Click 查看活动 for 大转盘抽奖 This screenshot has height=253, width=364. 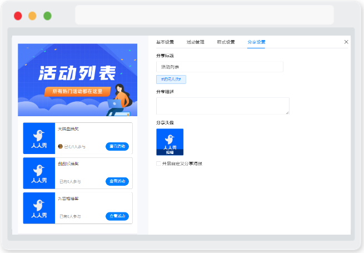point(117,146)
